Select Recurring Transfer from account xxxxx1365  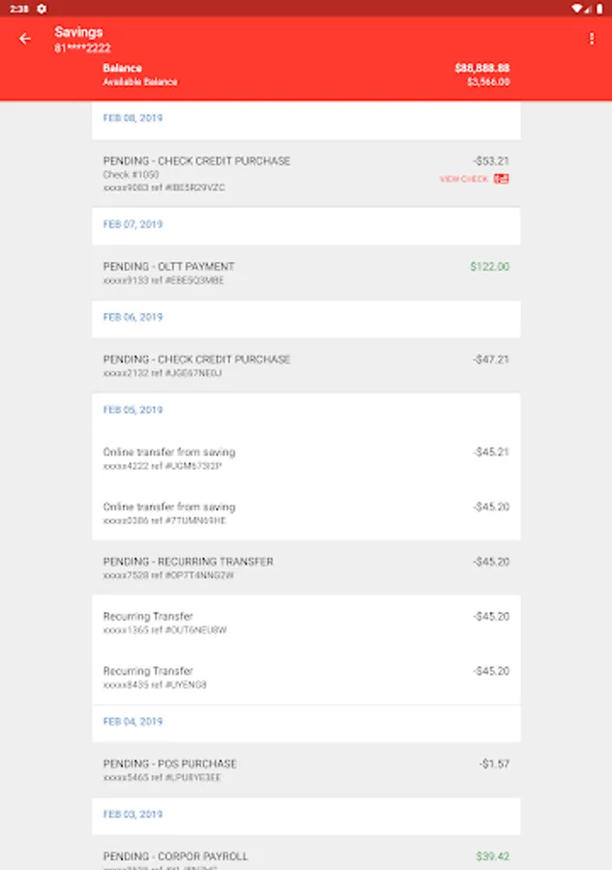(306, 623)
